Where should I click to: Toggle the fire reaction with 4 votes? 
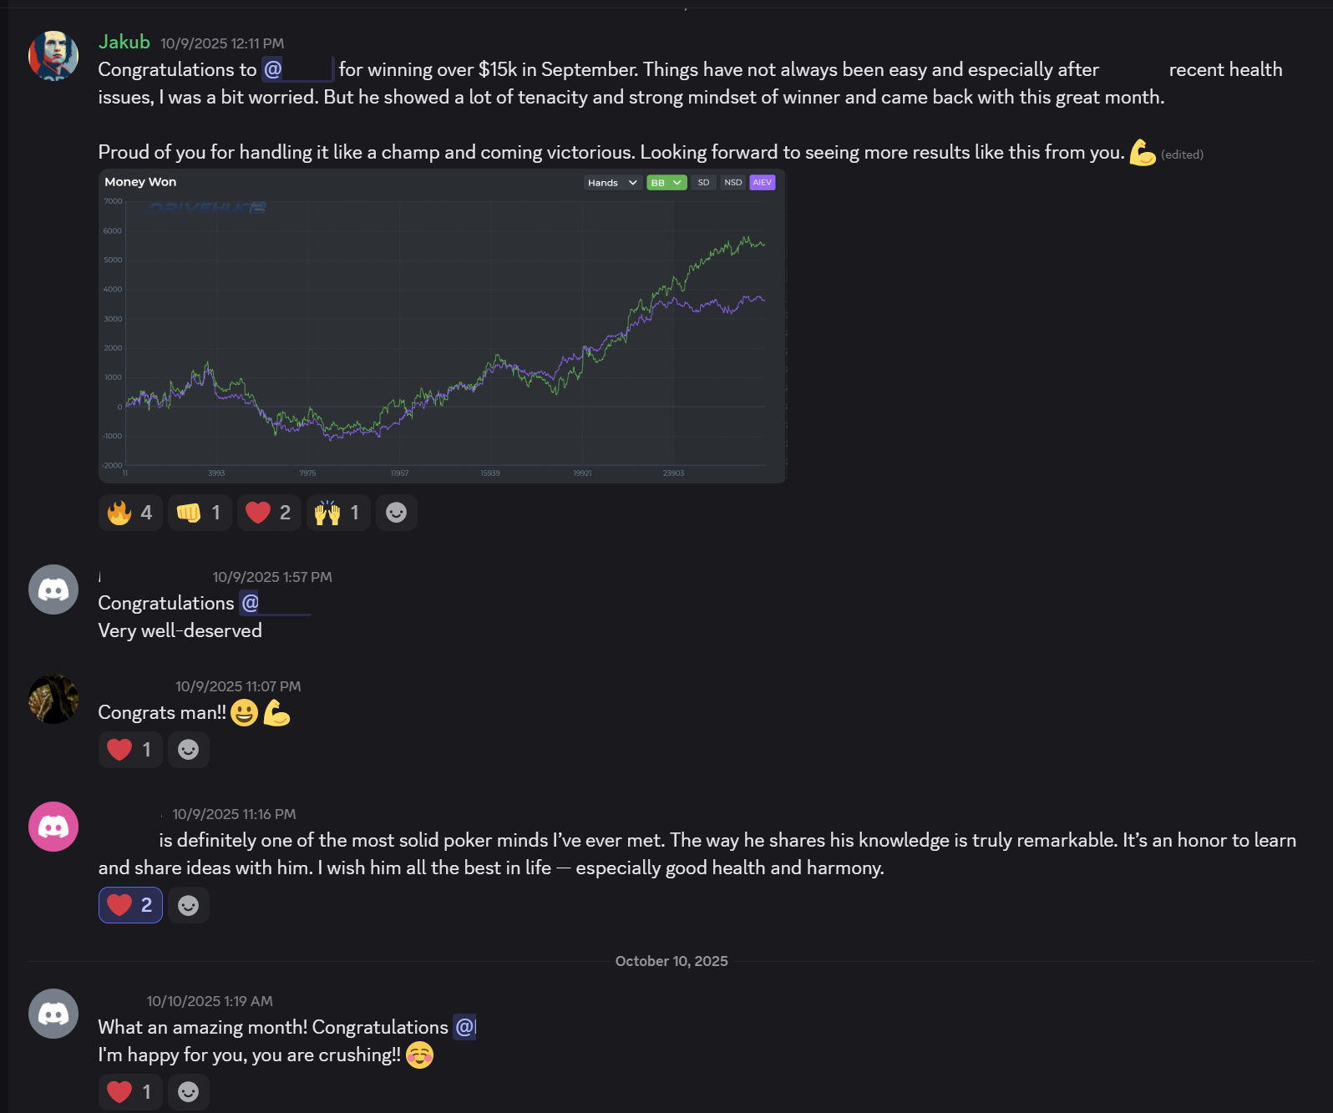(x=130, y=513)
